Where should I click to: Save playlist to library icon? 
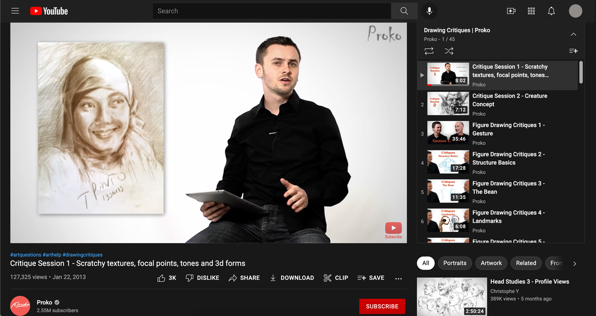[x=573, y=51]
